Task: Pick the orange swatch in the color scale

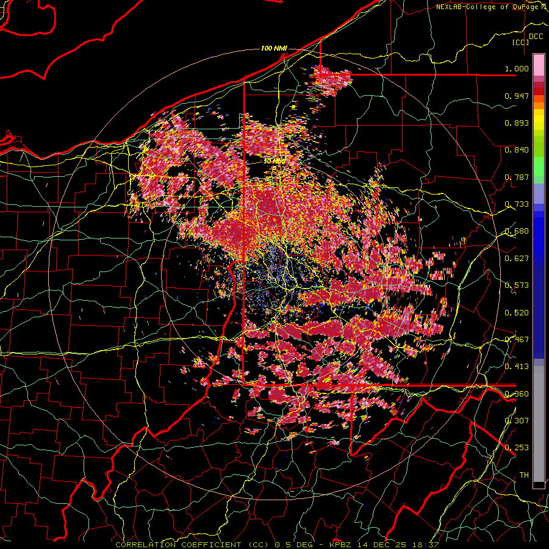Action: pos(539,106)
